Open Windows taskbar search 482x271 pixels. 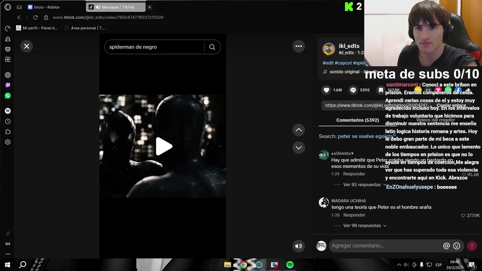(x=23, y=265)
